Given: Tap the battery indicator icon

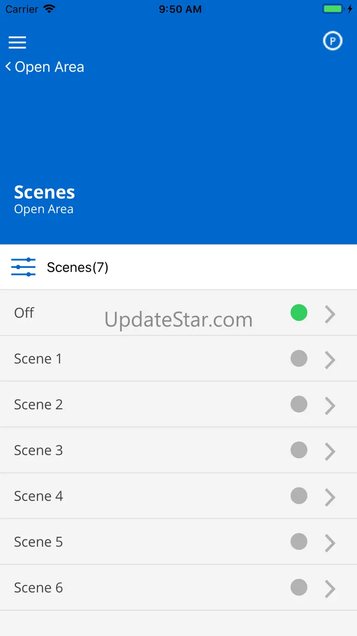Looking at the screenshot, I should (334, 9).
